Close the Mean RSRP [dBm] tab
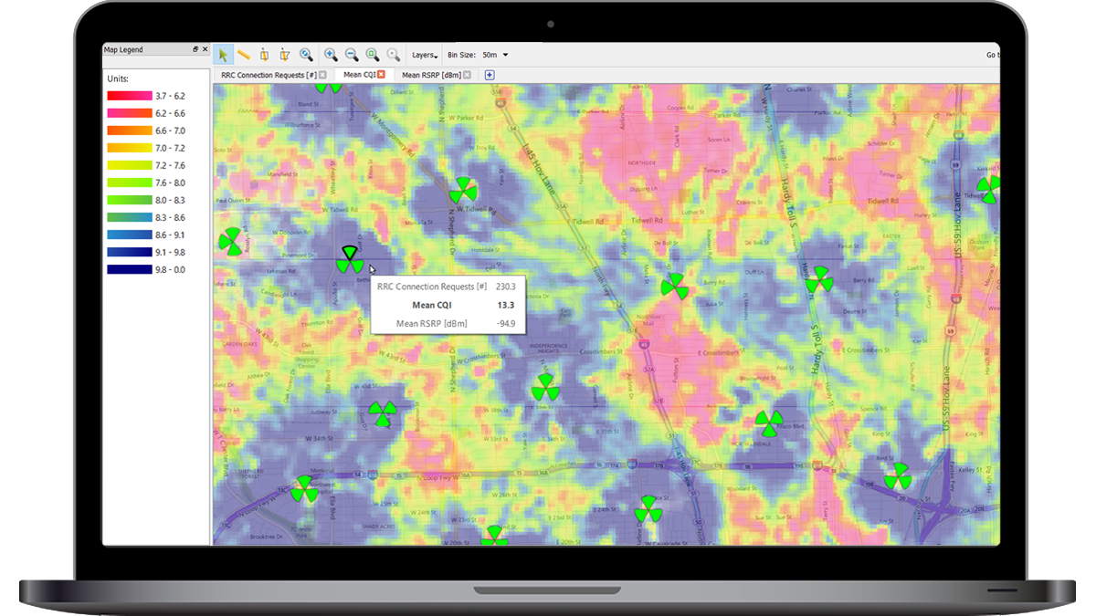1096x616 pixels. click(x=467, y=75)
